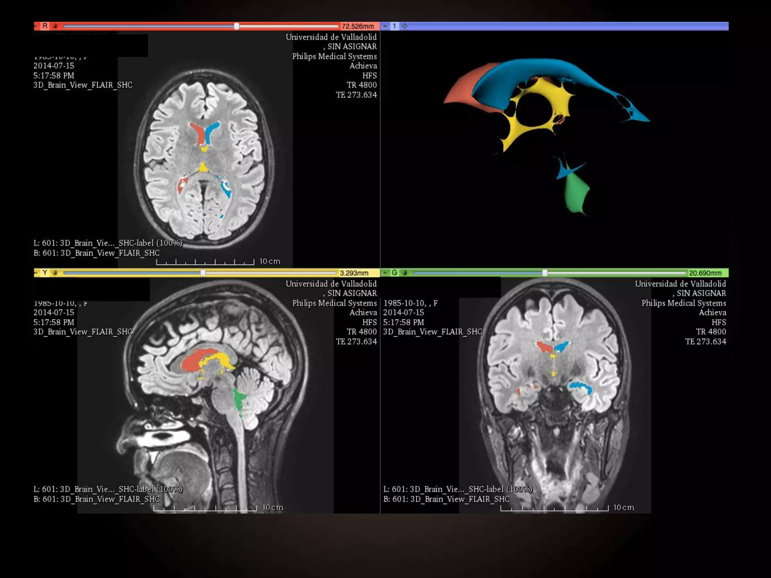
Task: Click the pin icon in the 3D view bar
Action: click(x=385, y=26)
